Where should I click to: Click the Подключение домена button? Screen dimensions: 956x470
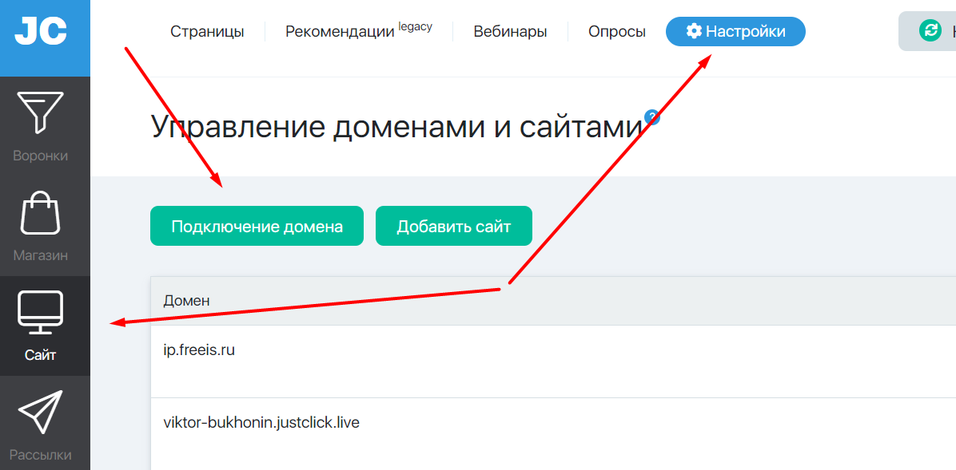click(x=257, y=226)
